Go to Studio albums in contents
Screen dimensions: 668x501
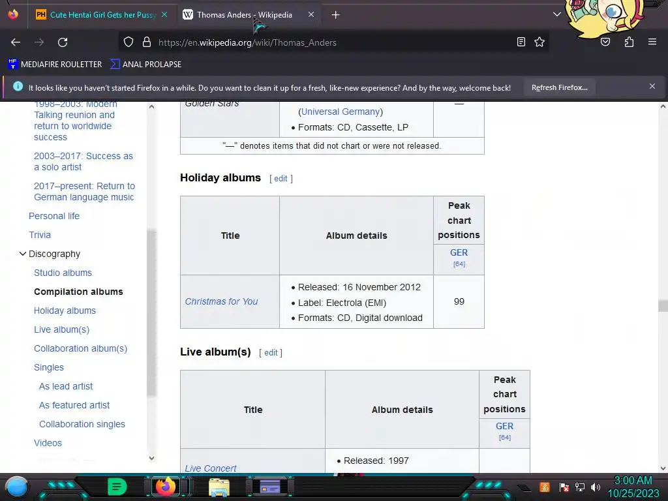point(63,273)
